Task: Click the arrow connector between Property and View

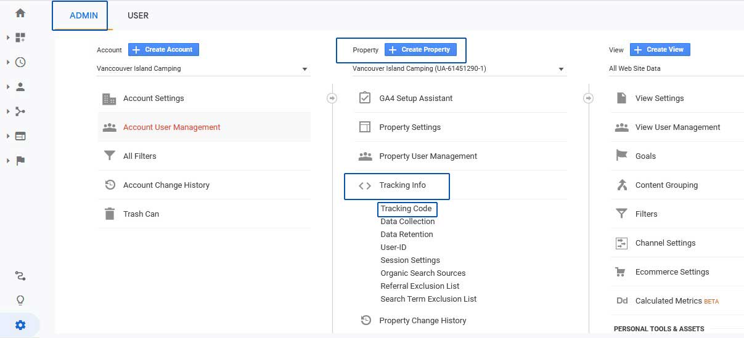Action: pyautogui.click(x=589, y=98)
